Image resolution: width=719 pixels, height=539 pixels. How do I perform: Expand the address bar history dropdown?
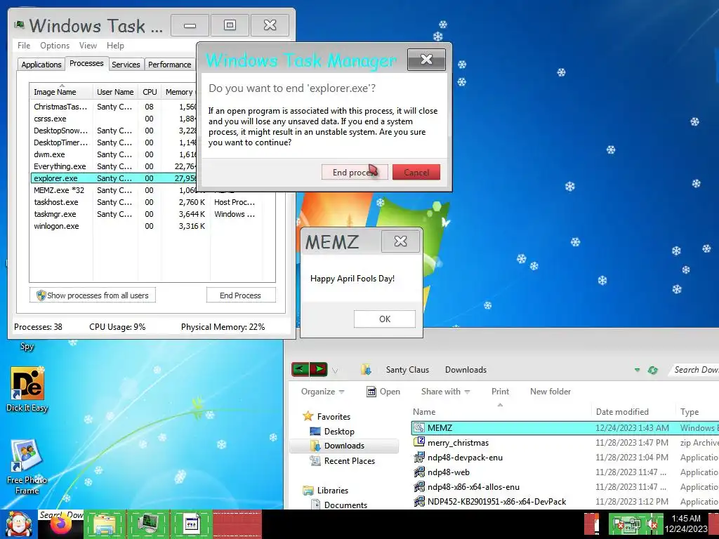[637, 370]
